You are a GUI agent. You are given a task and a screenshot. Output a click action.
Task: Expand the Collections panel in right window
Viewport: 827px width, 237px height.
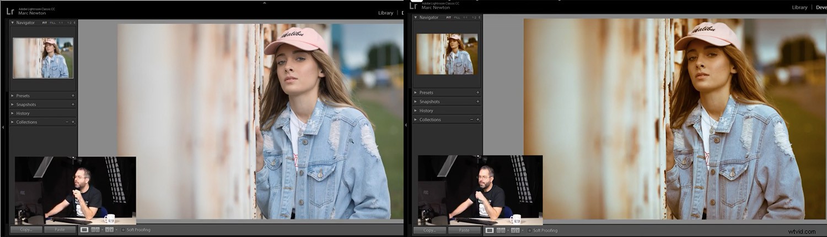click(416, 119)
